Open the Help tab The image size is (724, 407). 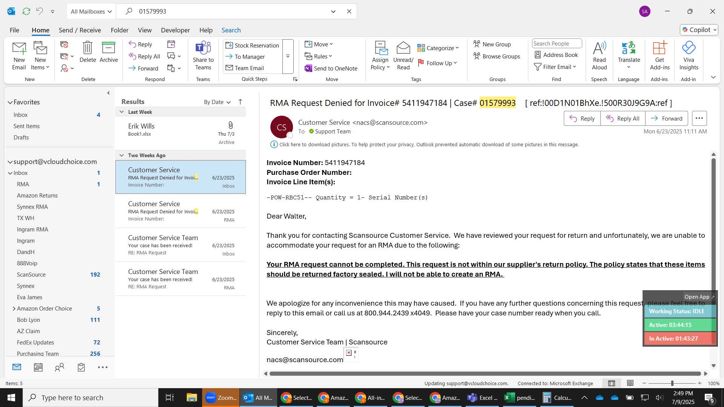point(206,30)
